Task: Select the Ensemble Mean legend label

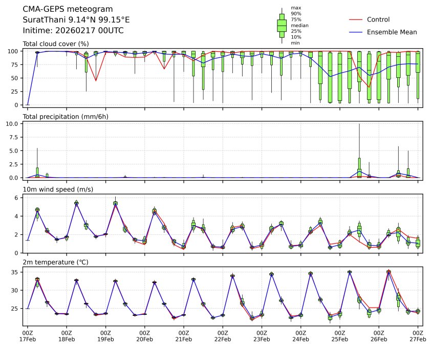Action: click(x=392, y=32)
